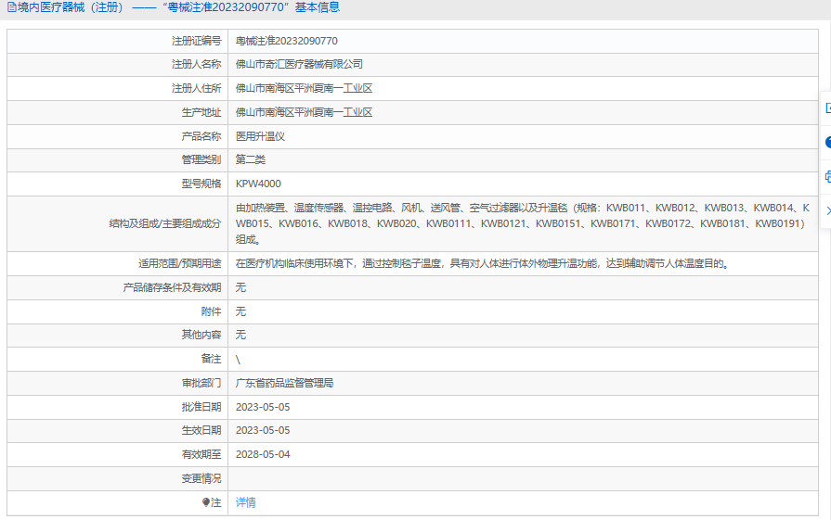Click the 变更情况 row label

click(x=201, y=478)
